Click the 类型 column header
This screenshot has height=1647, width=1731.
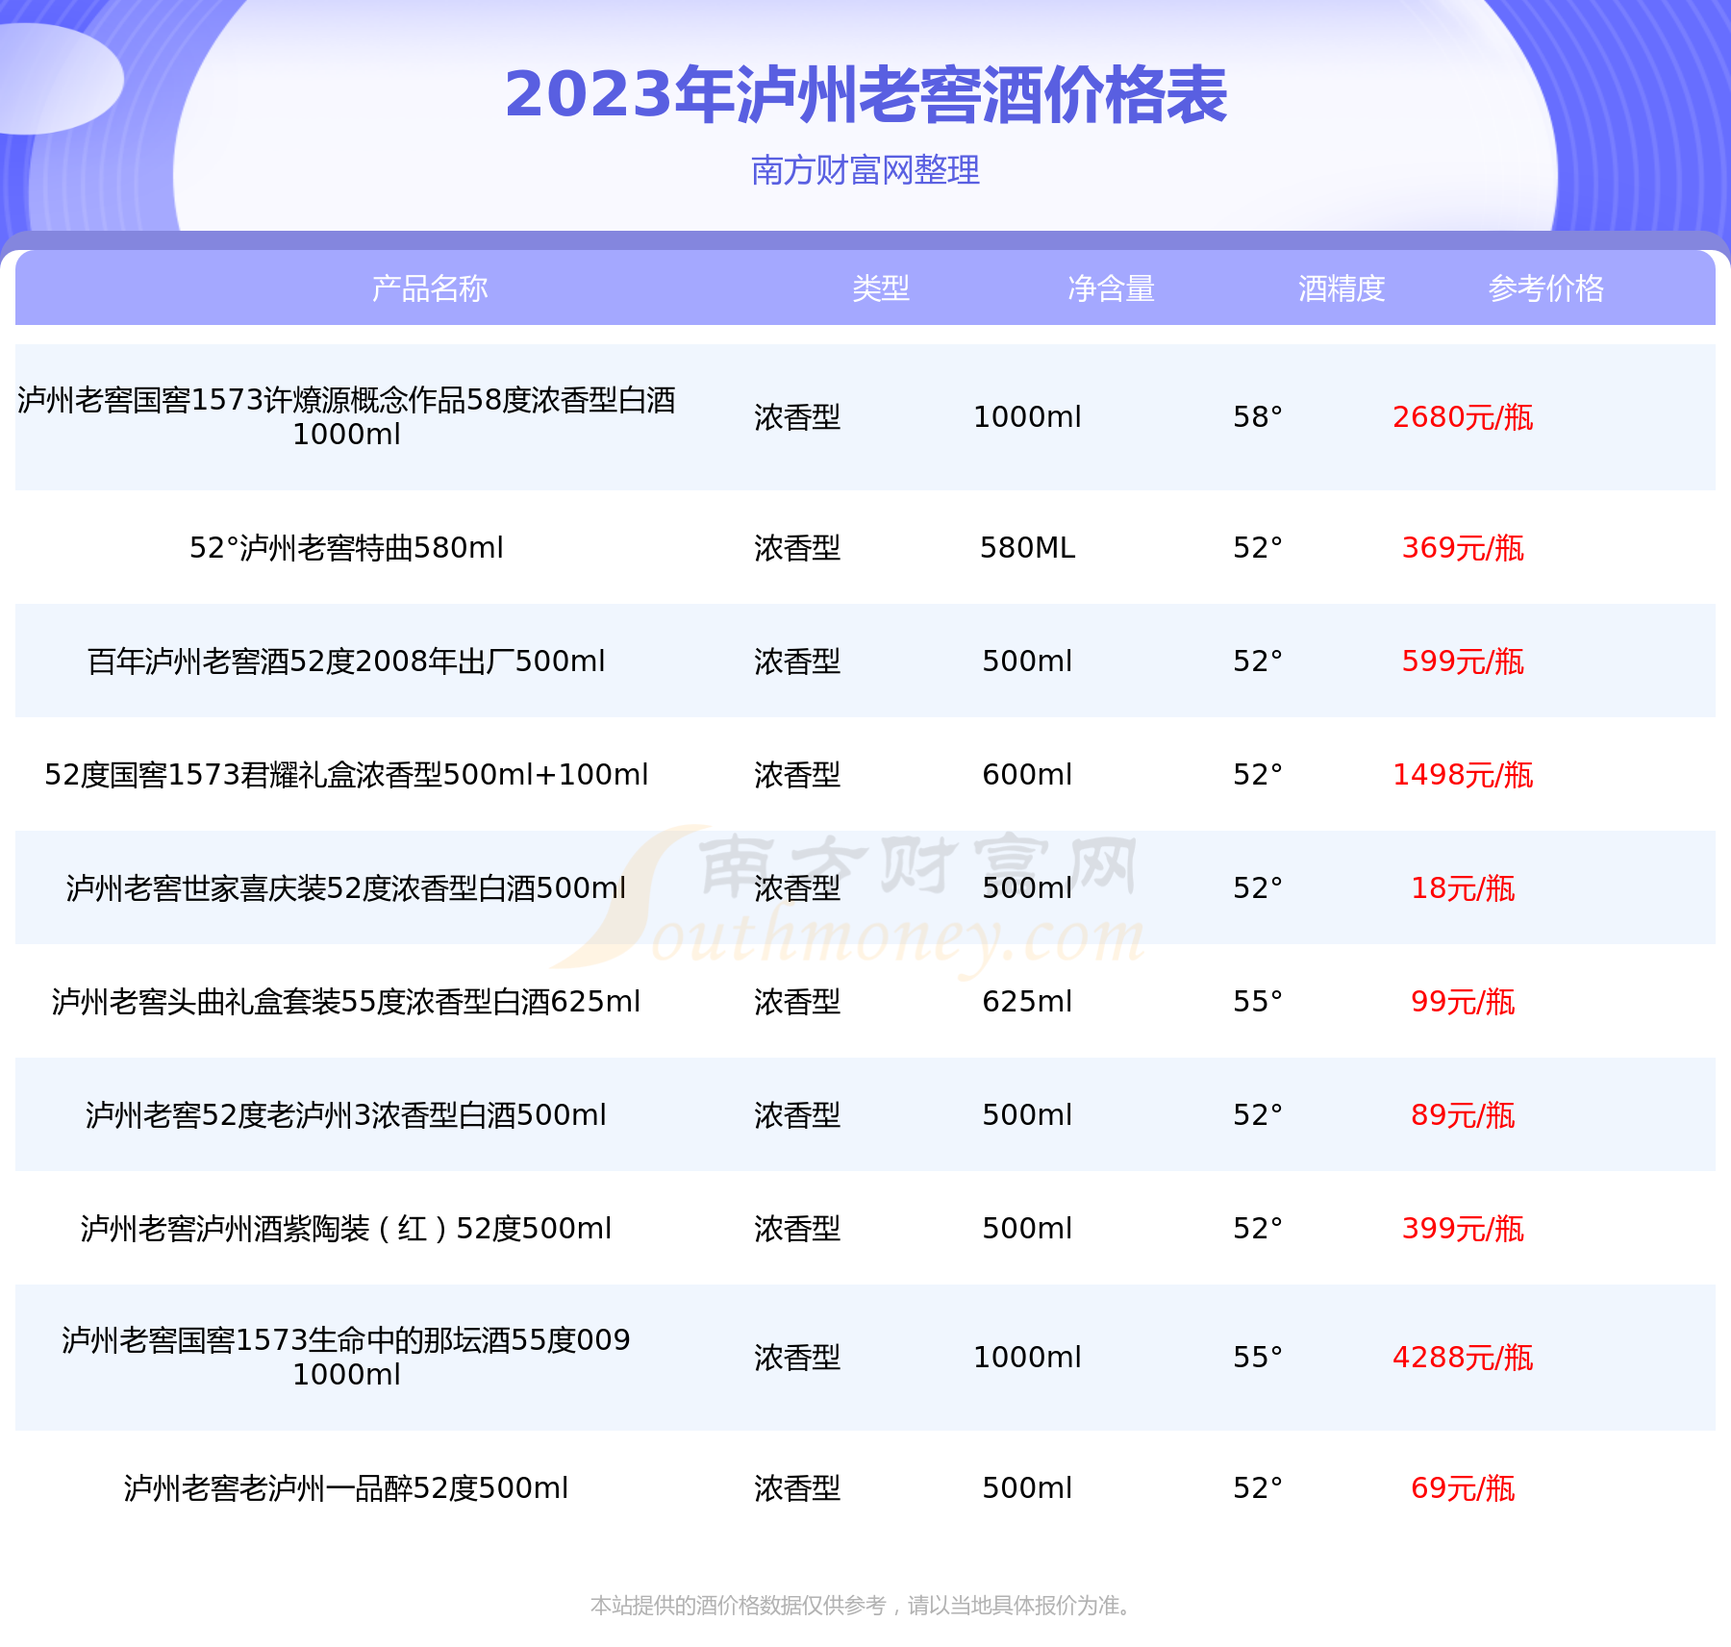point(881,288)
